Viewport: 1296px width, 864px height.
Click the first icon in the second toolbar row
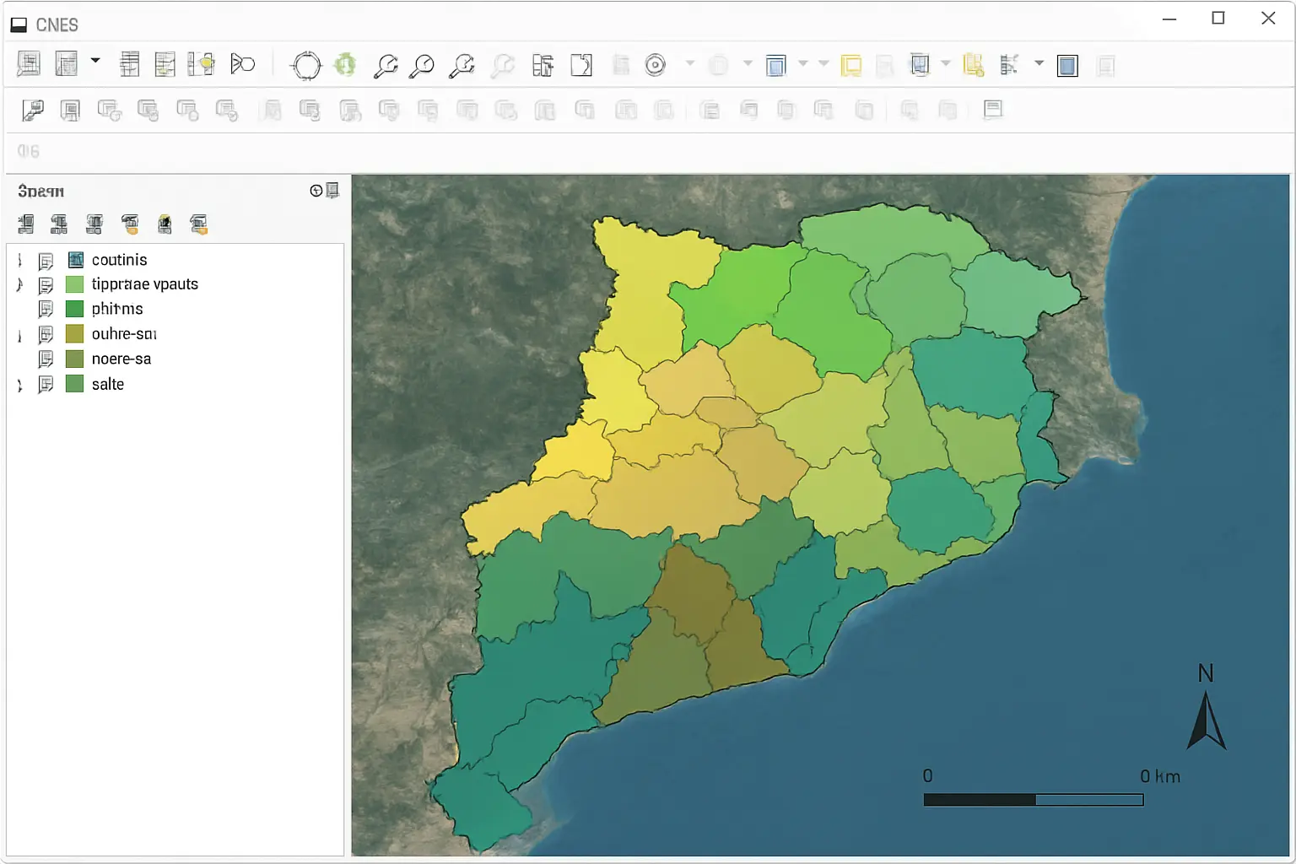33,110
